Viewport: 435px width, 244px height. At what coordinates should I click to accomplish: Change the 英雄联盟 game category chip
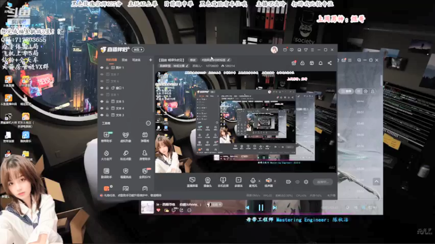pyautogui.click(x=174, y=66)
